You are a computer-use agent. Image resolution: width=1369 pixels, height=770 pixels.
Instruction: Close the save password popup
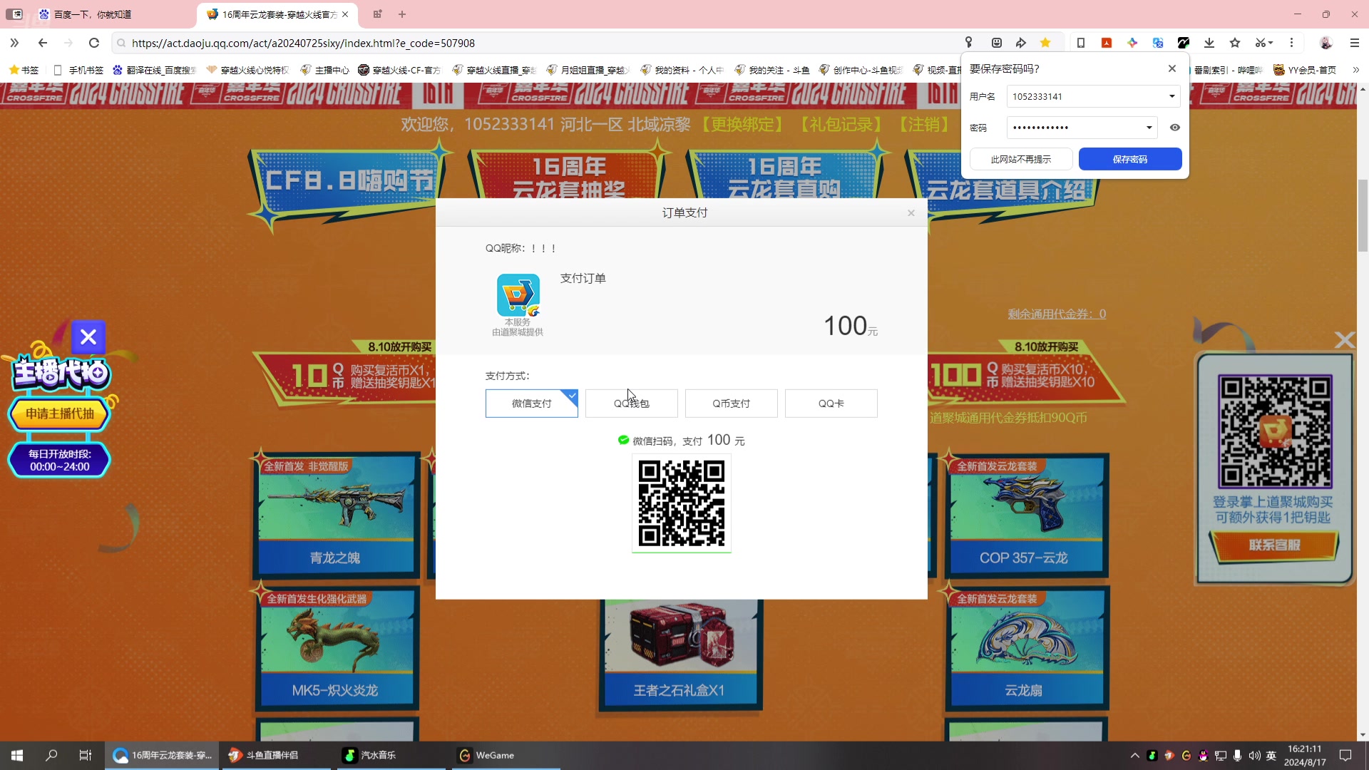[x=1172, y=68]
